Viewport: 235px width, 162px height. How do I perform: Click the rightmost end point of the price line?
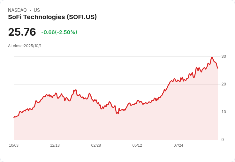tap(218, 68)
